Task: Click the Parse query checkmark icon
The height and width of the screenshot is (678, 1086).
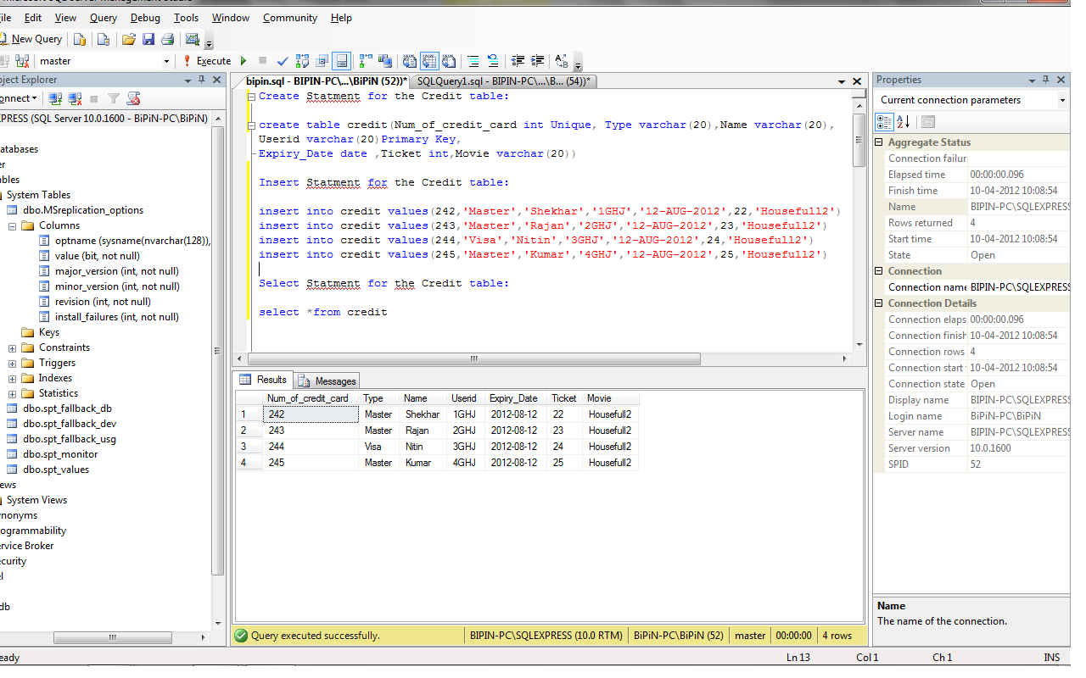Action: (283, 60)
